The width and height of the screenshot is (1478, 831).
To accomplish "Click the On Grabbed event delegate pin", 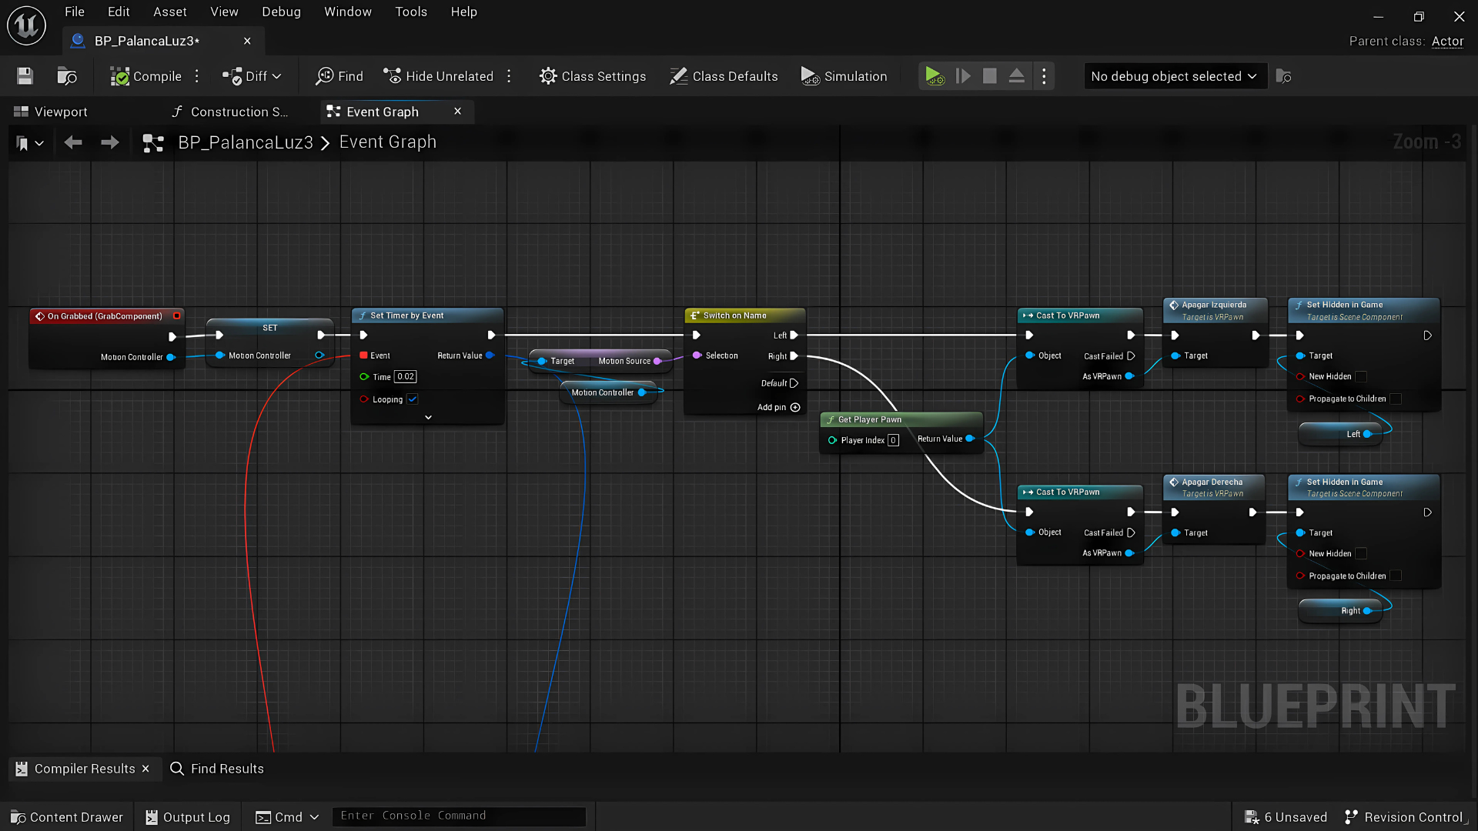I will [x=177, y=315].
